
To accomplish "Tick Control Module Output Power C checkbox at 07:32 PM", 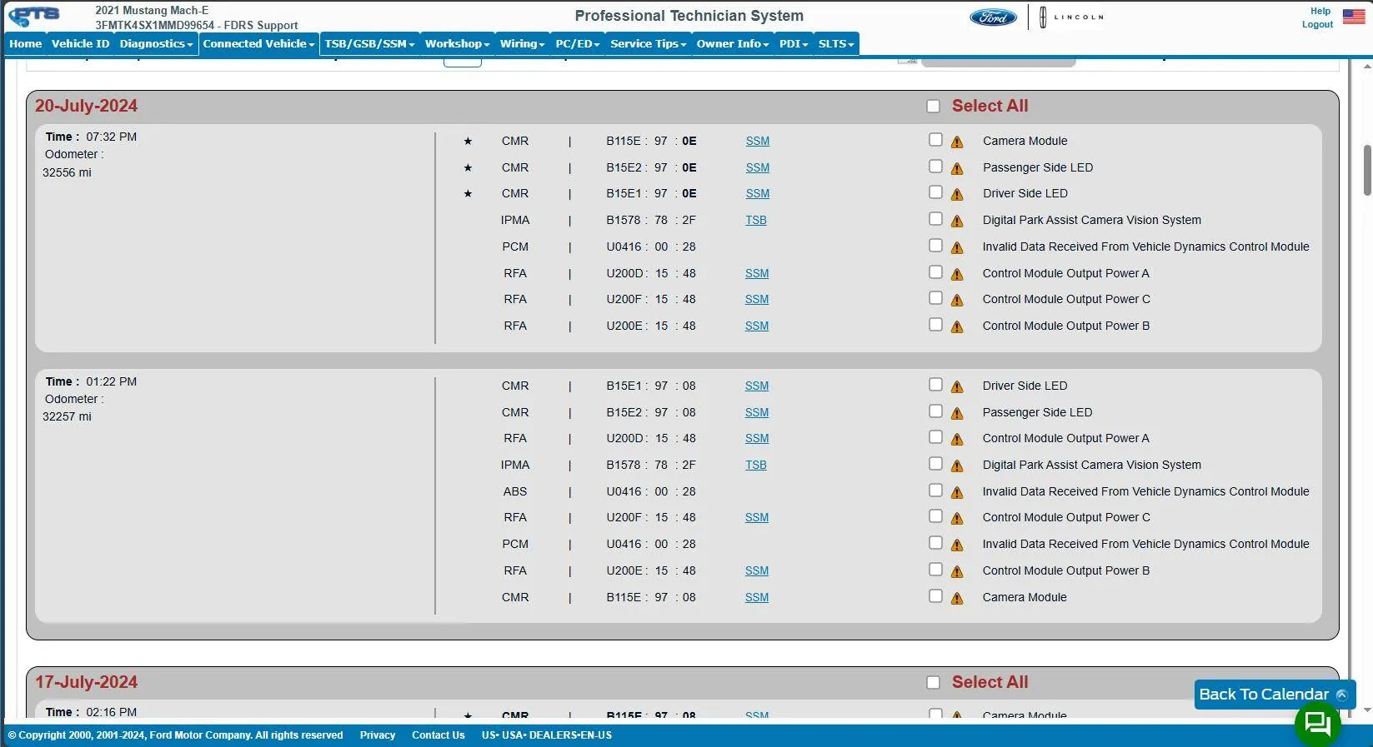I will [935, 298].
